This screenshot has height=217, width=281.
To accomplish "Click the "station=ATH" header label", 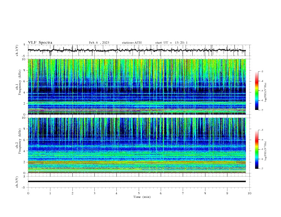I will [132, 43].
